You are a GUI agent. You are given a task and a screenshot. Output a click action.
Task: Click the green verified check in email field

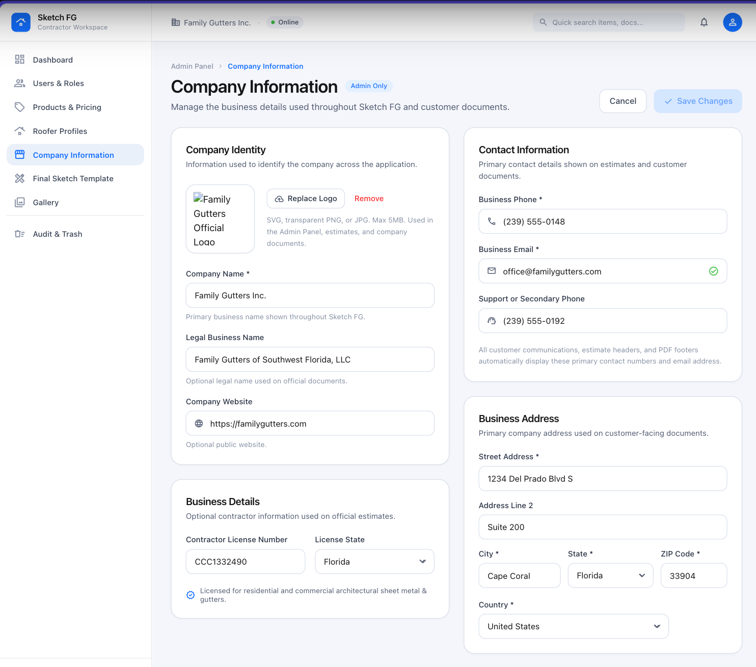[714, 271]
